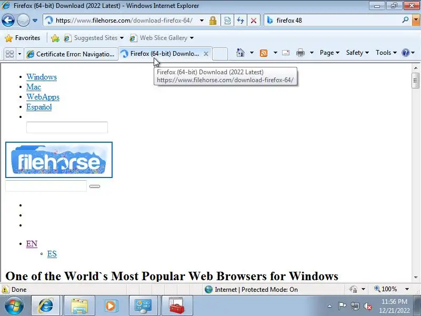The height and width of the screenshot is (316, 421).
Task: Click the Internet zone globe icon
Action: 208,289
